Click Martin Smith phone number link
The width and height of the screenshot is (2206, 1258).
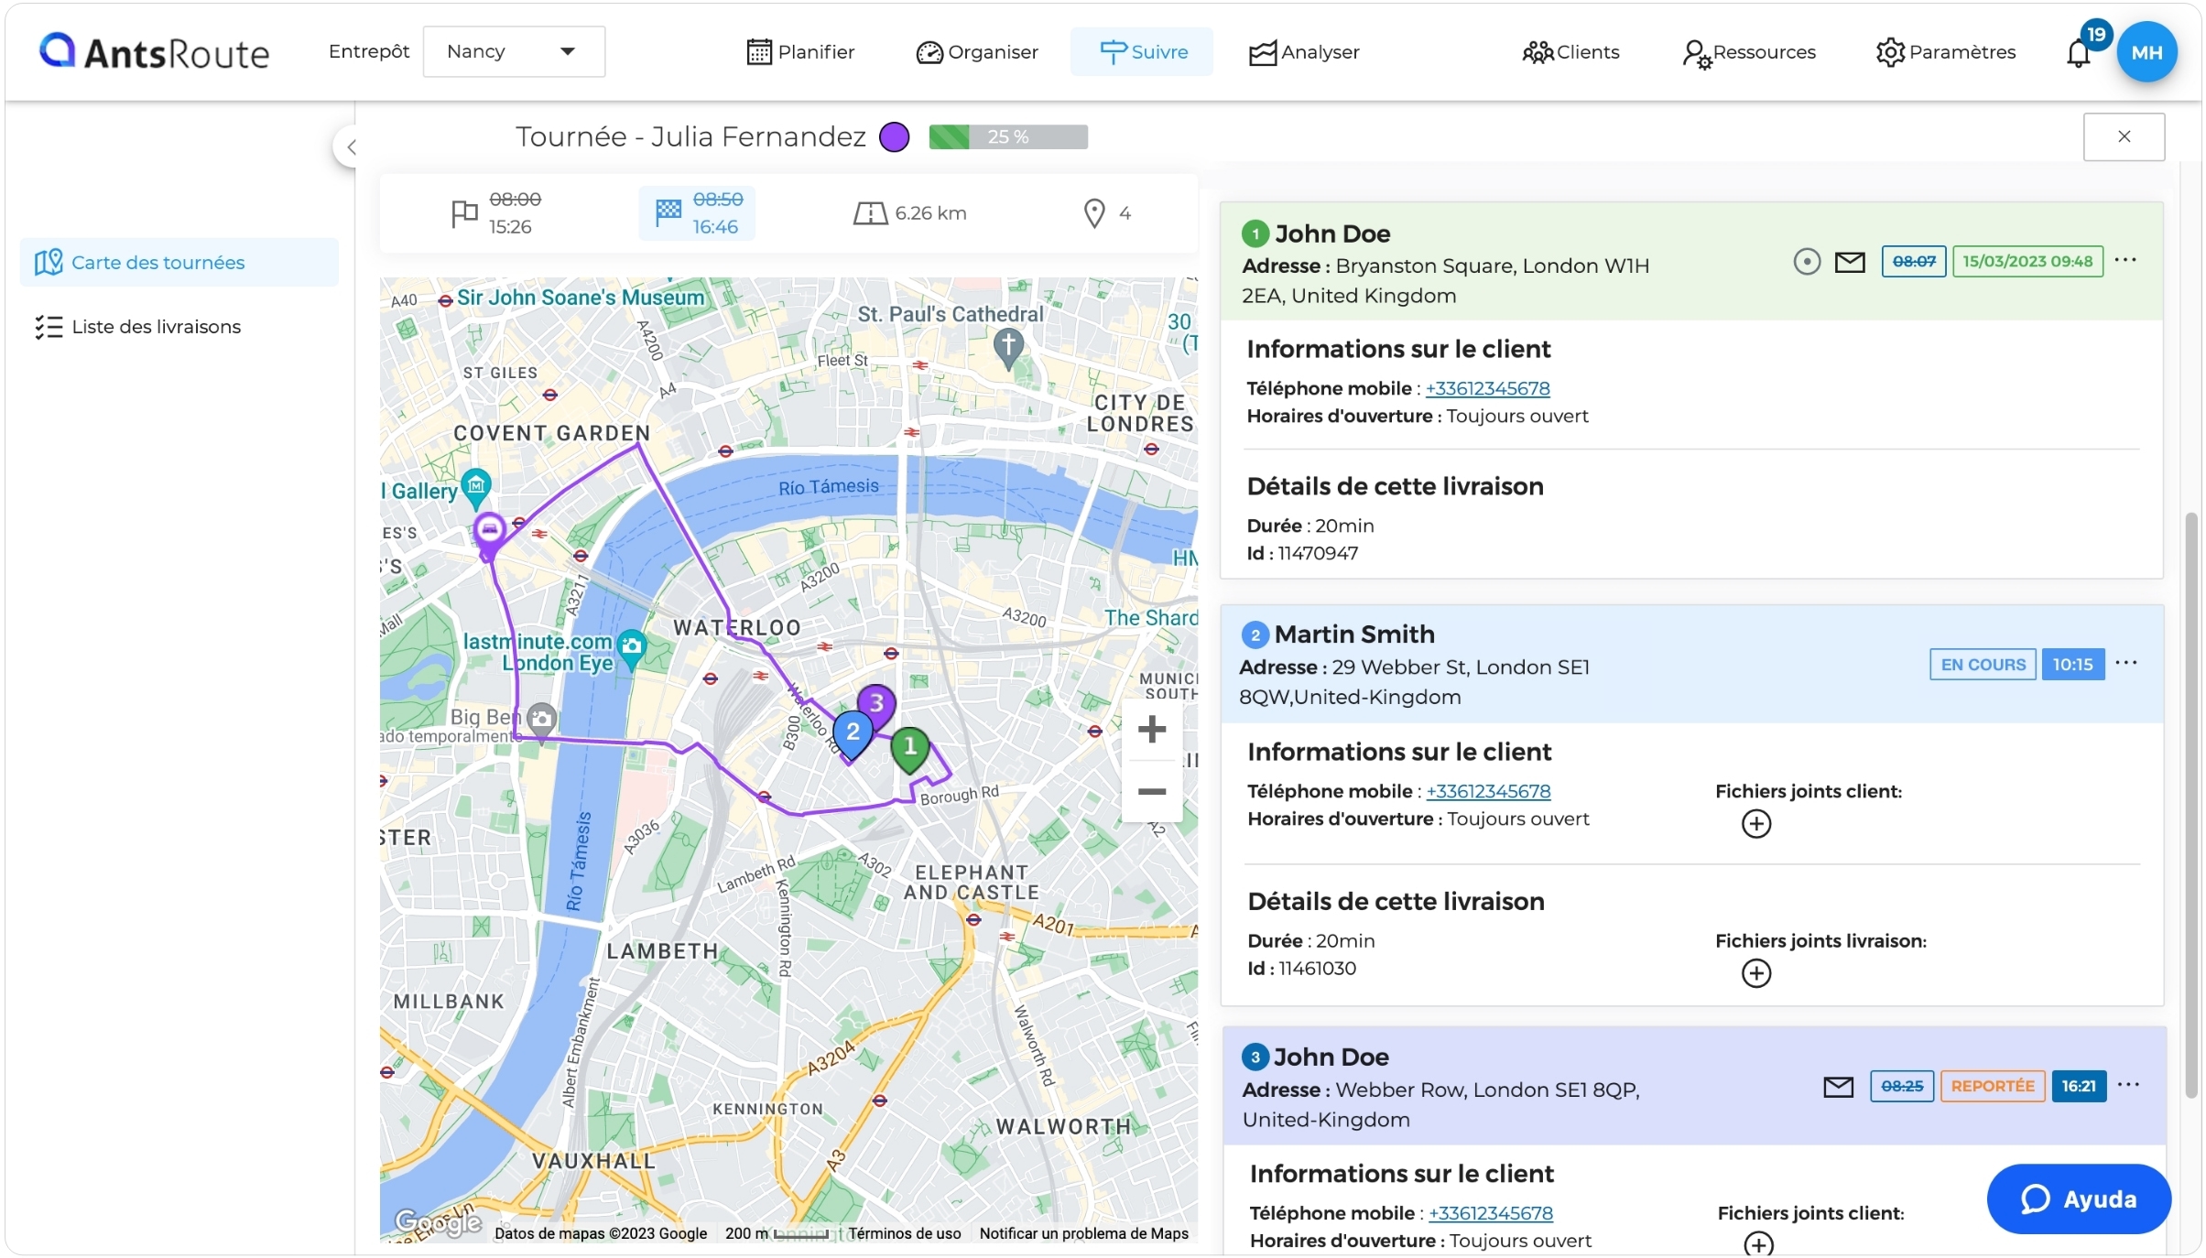[1488, 791]
